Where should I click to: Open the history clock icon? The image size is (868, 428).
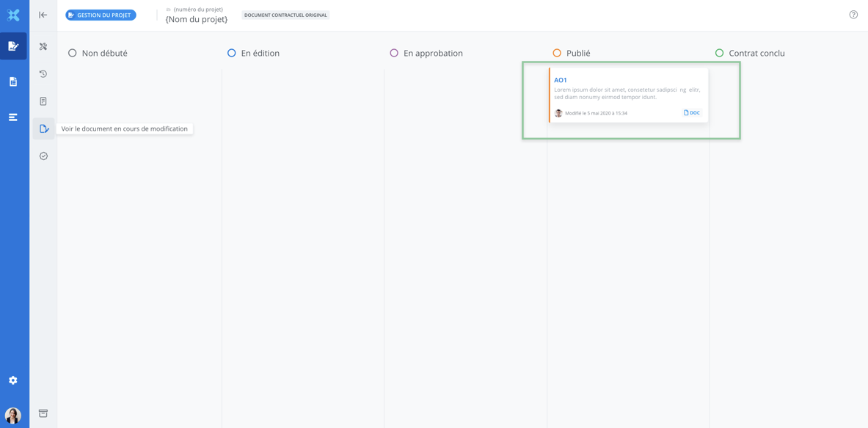pyautogui.click(x=43, y=73)
